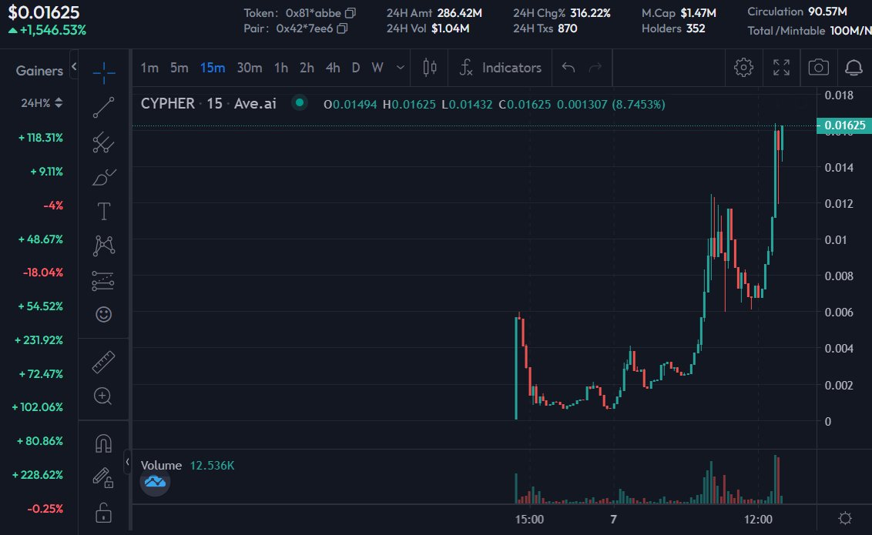
Task: Open candlestick chart type selector
Action: [x=429, y=68]
